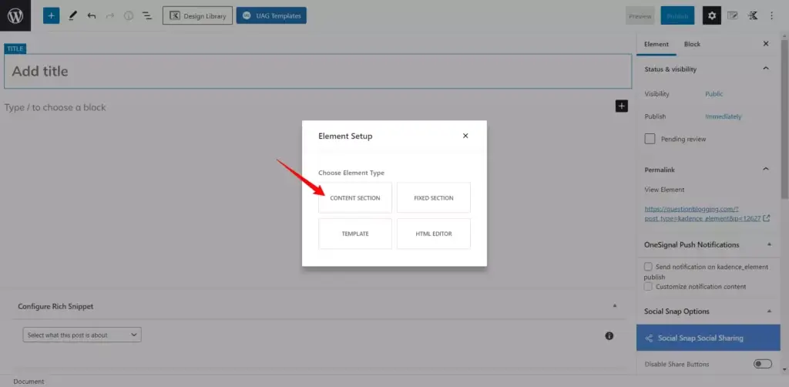Open the three-dot Options menu
Screen dimensions: 789x387
tap(771, 15)
